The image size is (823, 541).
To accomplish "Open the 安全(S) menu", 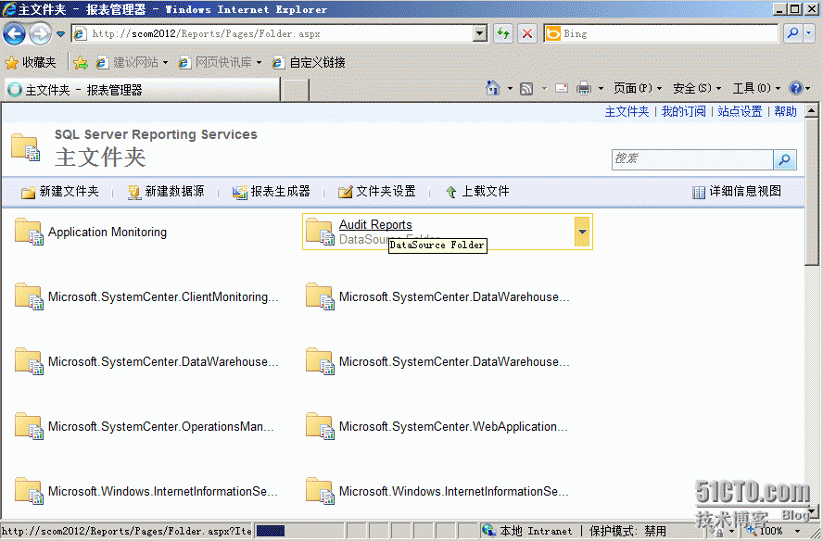I will click(x=697, y=88).
